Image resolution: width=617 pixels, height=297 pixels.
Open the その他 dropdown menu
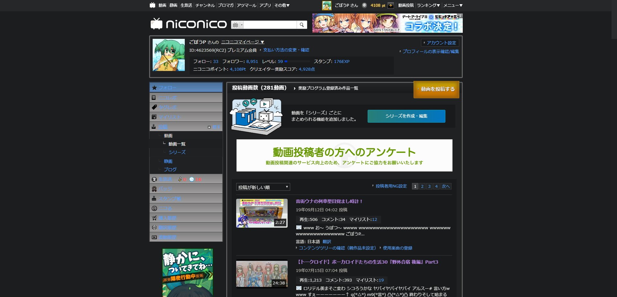(x=282, y=5)
